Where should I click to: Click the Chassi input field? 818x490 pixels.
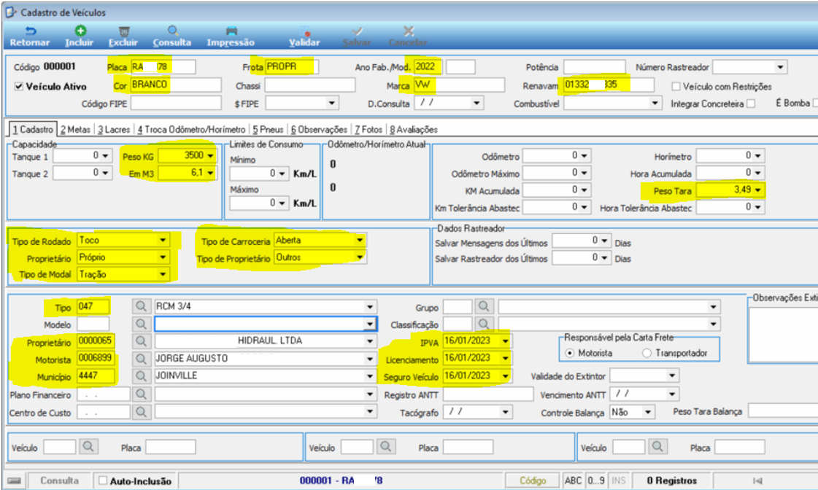[310, 85]
